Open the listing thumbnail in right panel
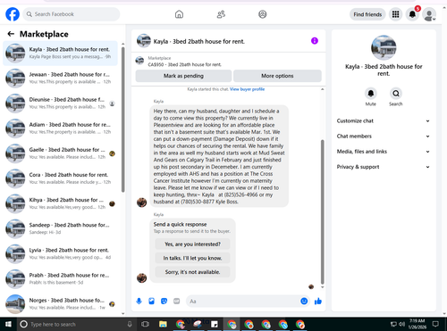 (384, 47)
